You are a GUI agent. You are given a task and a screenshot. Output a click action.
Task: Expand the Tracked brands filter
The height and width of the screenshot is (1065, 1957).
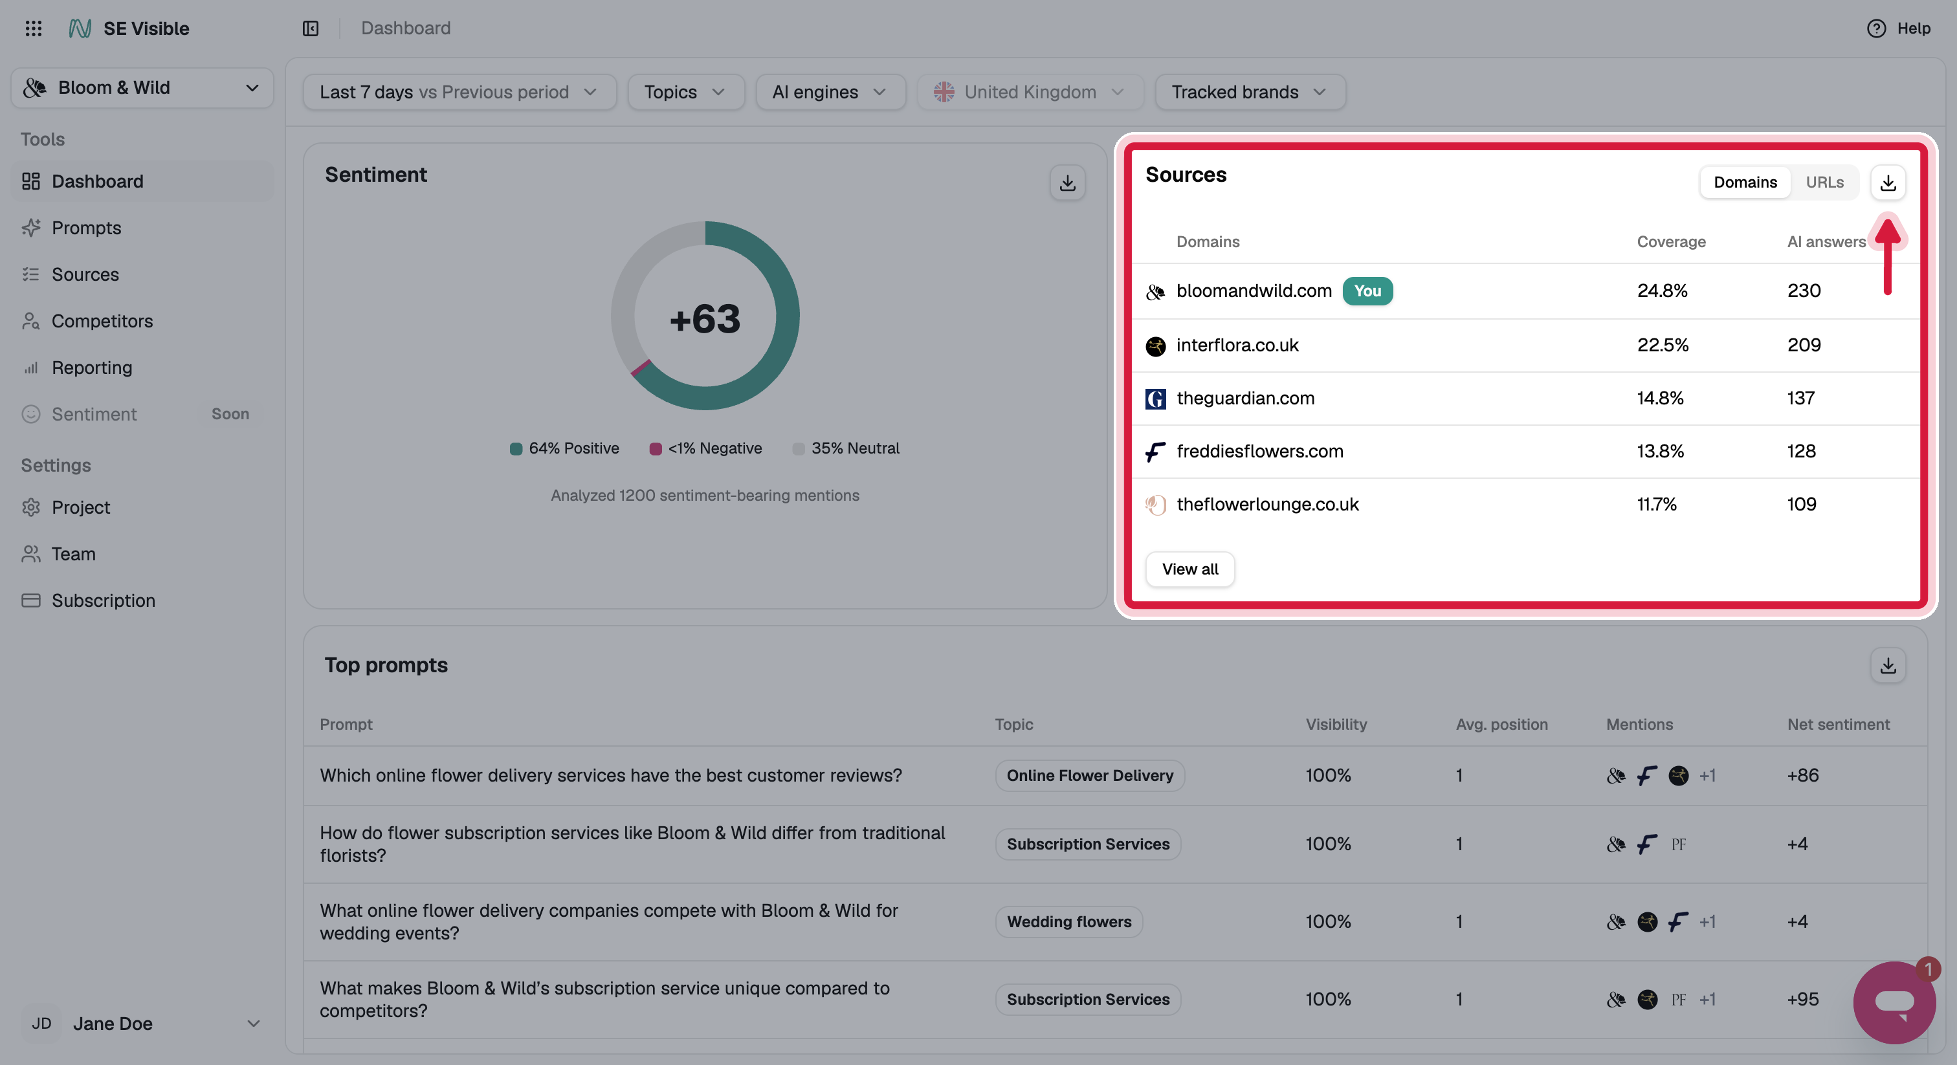tap(1250, 92)
